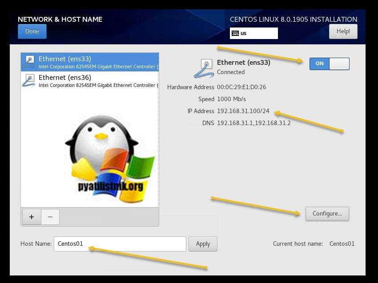Click the NETWORK & HOST NAME title
This screenshot has width=378, height=283.
(60, 20)
